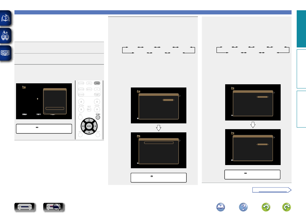
Task: Click the INFO button on the remote
Action: [x=80, y=117]
